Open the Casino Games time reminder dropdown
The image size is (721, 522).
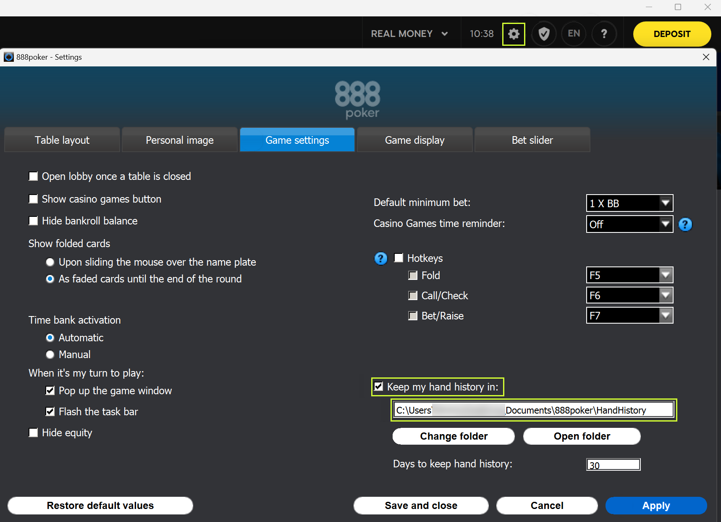click(629, 224)
